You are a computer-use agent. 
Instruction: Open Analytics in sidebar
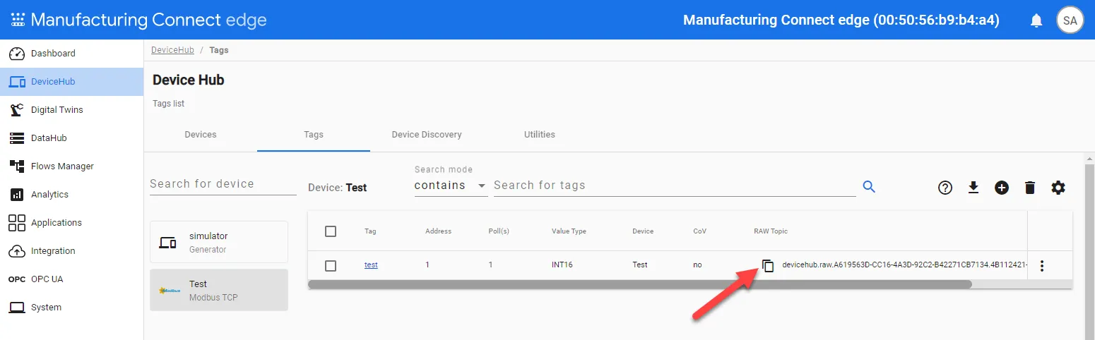click(x=71, y=195)
